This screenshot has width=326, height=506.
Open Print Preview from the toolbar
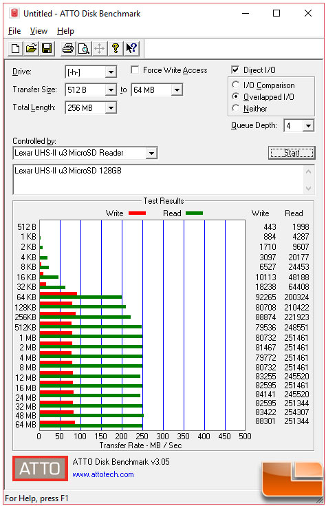[84, 48]
